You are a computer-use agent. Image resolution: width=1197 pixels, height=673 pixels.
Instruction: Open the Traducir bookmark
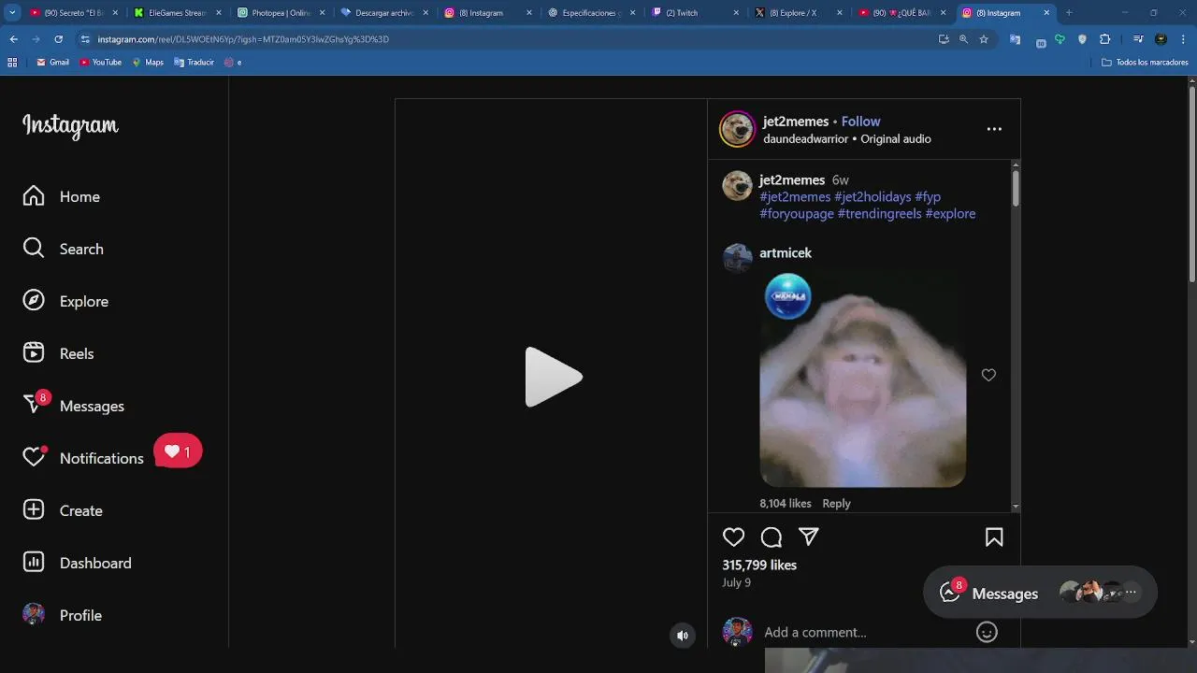point(194,63)
